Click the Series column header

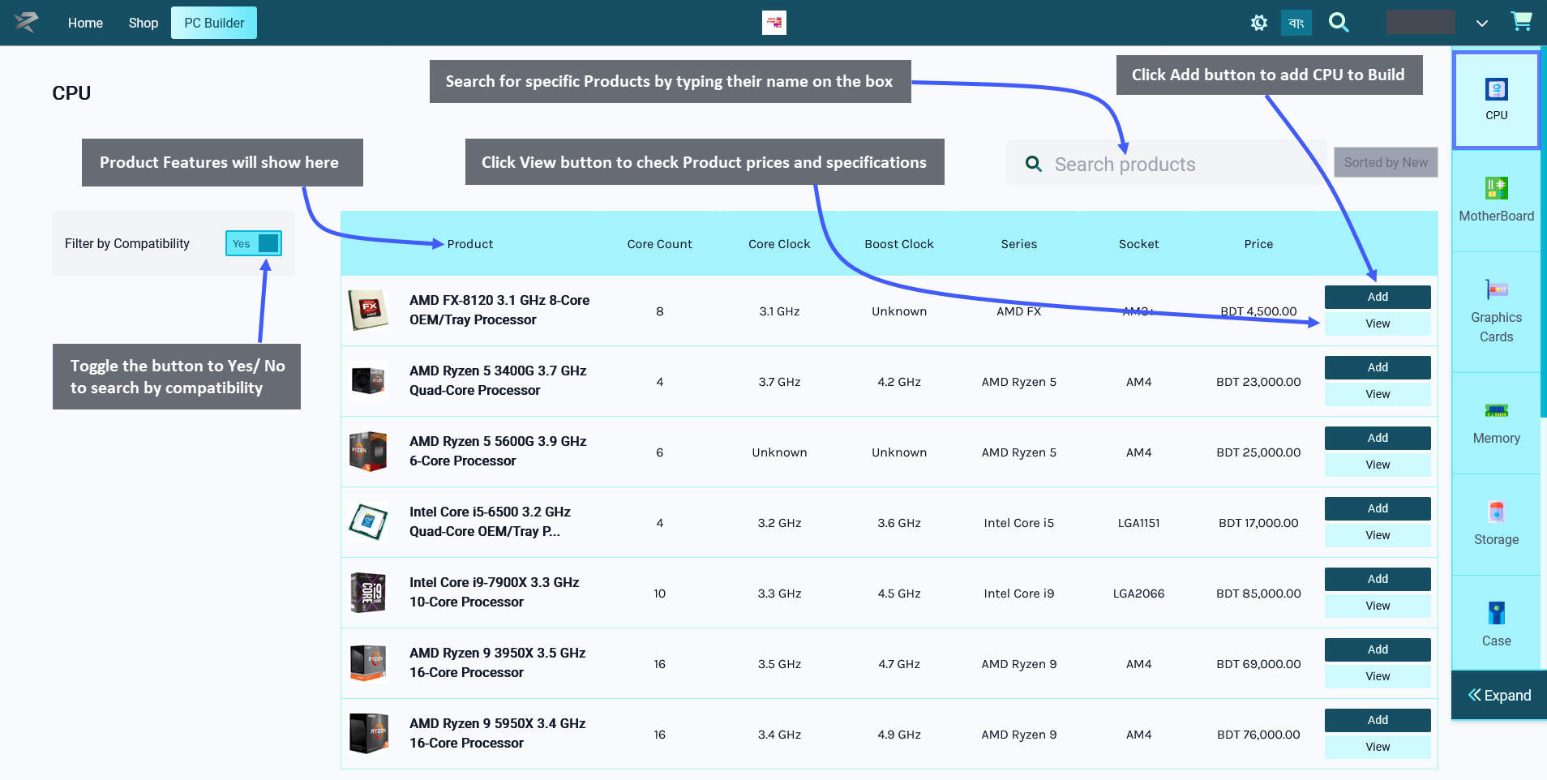[1019, 244]
